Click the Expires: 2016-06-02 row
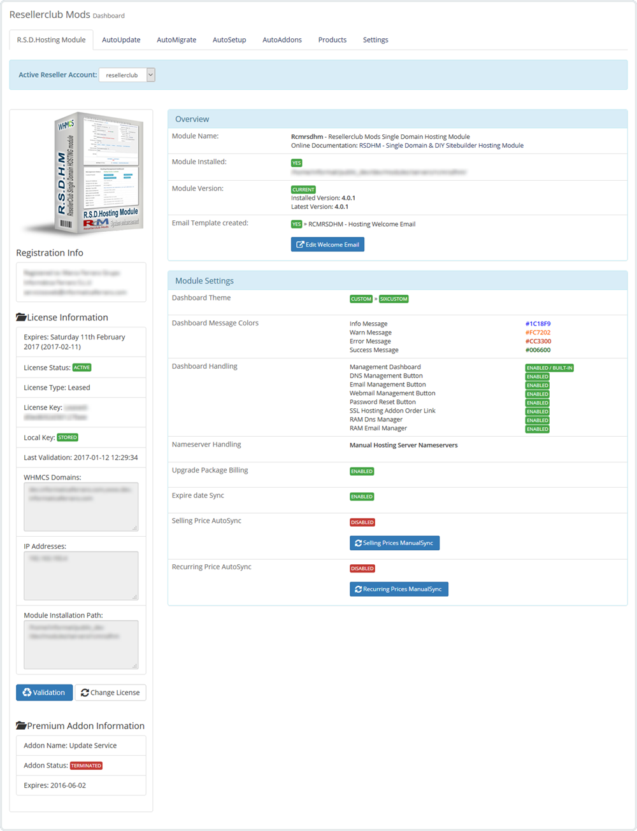Viewport: 637px width, 831px height. [x=81, y=785]
